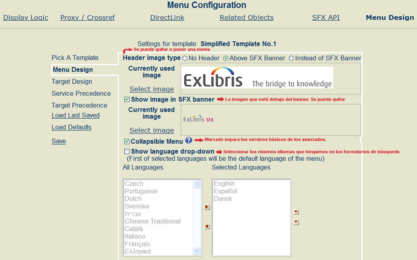
Task: Select Dutch in All Languages list
Action: tap(133, 198)
